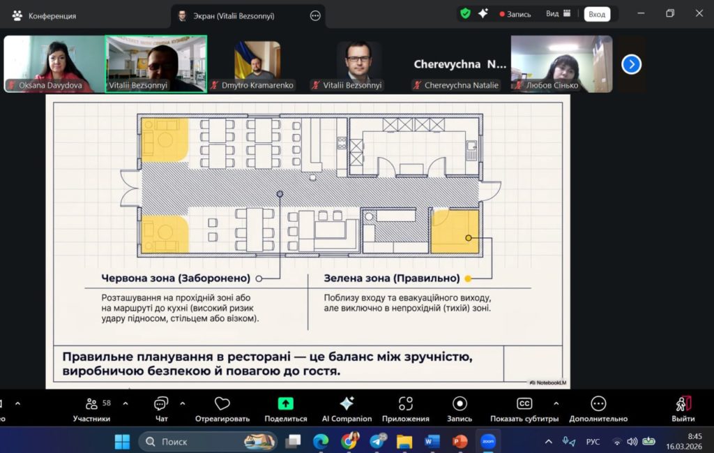This screenshot has width=714, height=453.
Task: Expand the arrow next to Чат
Action: point(183,403)
